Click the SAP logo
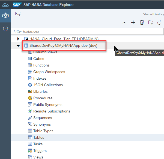 click(x=17, y=5)
